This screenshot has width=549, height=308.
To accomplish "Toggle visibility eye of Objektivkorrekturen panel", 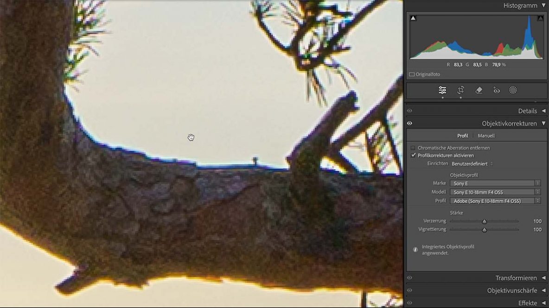I will (x=409, y=123).
